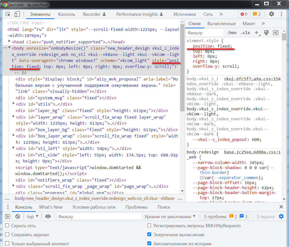The height and width of the screenshot is (247, 289).
Task: Open the 'Вычисленные' styles tab
Action: tap(222, 24)
